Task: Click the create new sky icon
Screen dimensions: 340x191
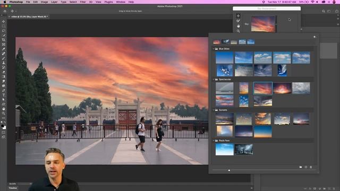Action: coord(306,167)
